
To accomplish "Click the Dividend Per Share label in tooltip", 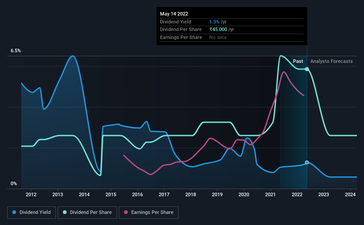I will tap(181, 30).
